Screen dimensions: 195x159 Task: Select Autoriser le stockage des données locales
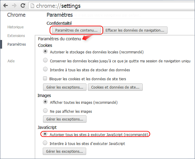(x=45, y=51)
